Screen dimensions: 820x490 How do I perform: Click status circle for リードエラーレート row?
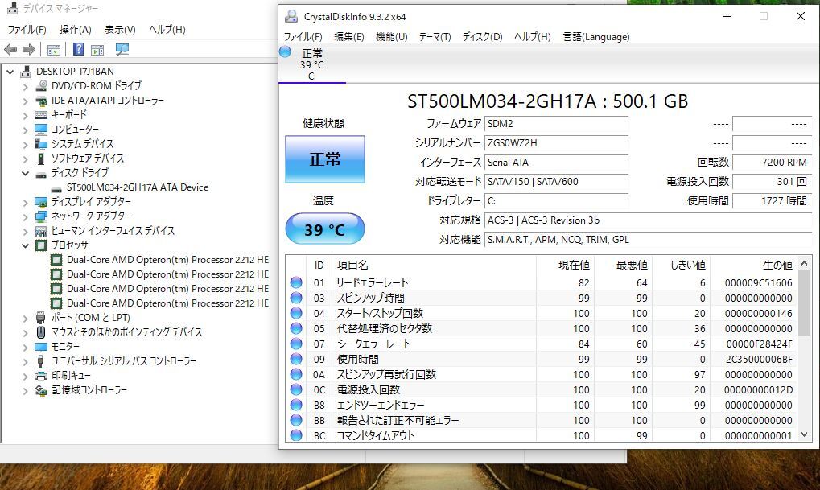click(x=296, y=282)
